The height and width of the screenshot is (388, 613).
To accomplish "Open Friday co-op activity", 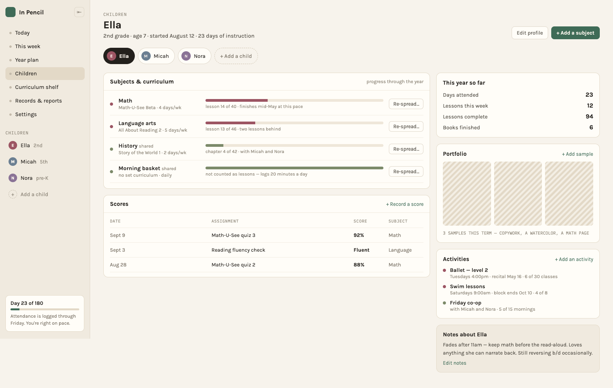I will pos(518,306).
